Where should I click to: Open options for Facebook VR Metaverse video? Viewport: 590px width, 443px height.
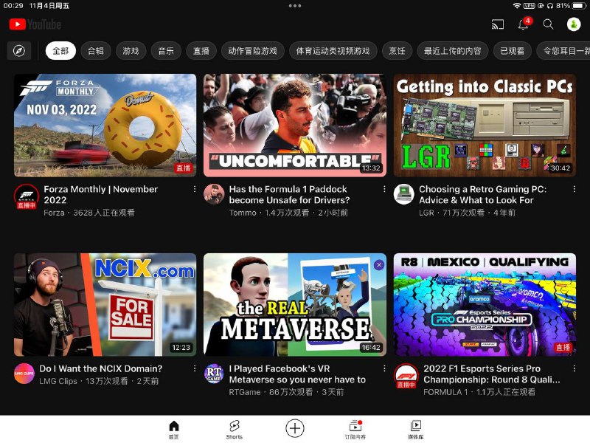[383, 368]
